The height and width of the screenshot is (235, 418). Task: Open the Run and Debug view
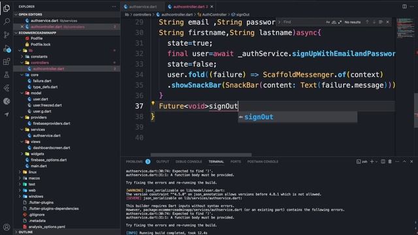(x=7, y=48)
